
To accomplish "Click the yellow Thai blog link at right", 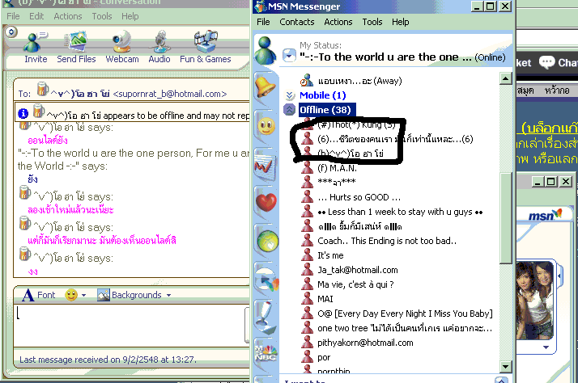I will pyautogui.click(x=549, y=128).
